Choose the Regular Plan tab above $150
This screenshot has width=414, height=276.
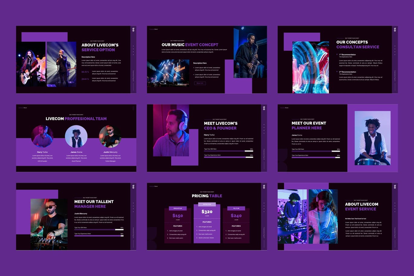(x=178, y=208)
